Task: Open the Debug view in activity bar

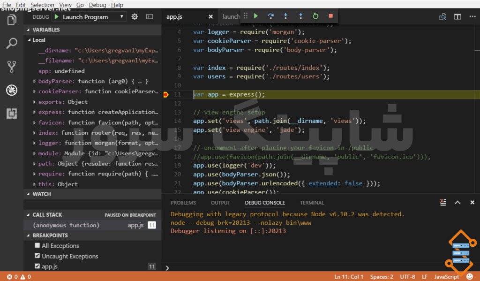Action: tap(12, 90)
